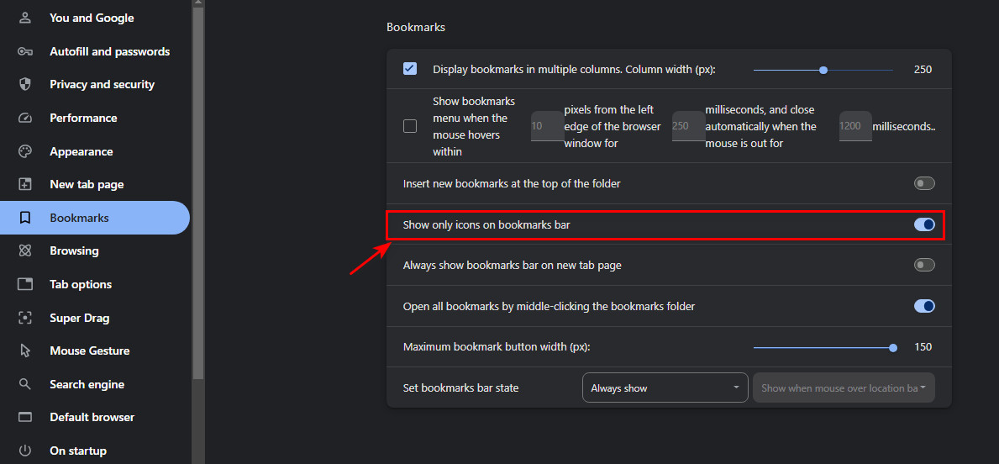Click the Appearance palette icon
Screen dimensions: 999x464
[25, 151]
